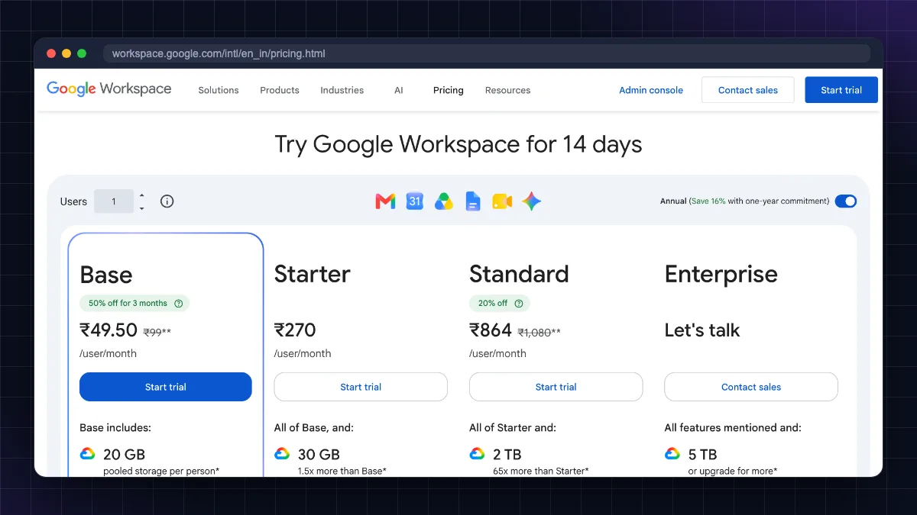The height and width of the screenshot is (515, 917).
Task: Click the info icon next to Users
Action: pyautogui.click(x=167, y=201)
